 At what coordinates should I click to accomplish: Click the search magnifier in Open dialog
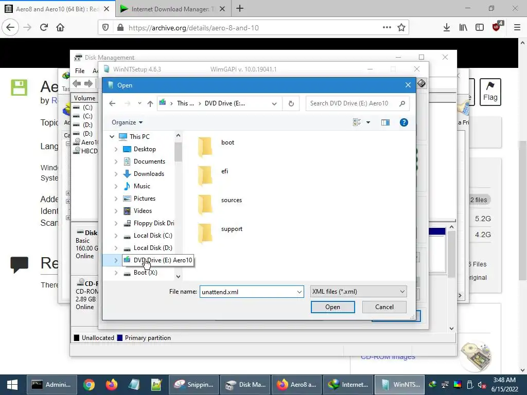click(402, 103)
